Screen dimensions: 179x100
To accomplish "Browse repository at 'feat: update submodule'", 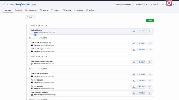I will click(x=150, y=74).
